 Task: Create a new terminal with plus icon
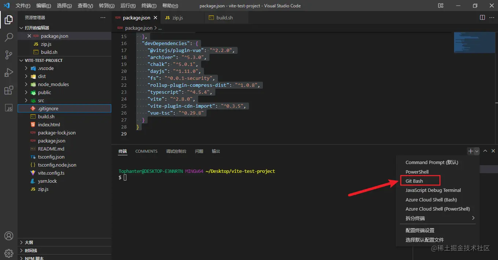(x=470, y=151)
